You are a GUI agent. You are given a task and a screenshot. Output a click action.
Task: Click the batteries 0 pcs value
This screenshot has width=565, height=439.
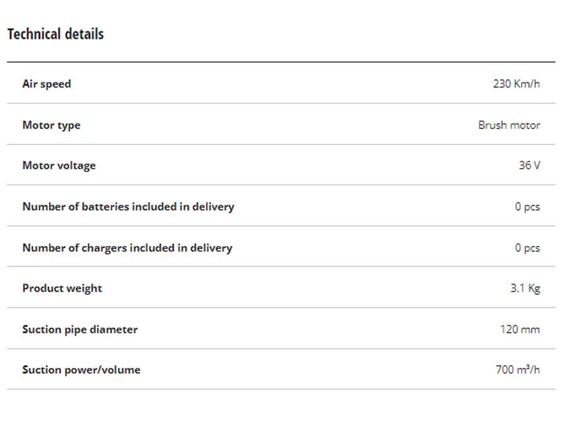(527, 207)
